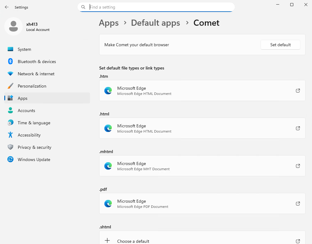Viewport: 312px width, 244px height.
Task: Click the back arrow in Settings header
Action: 7,7
